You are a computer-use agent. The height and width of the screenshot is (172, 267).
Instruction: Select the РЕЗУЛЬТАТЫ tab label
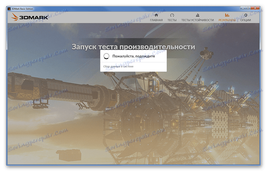227,20
